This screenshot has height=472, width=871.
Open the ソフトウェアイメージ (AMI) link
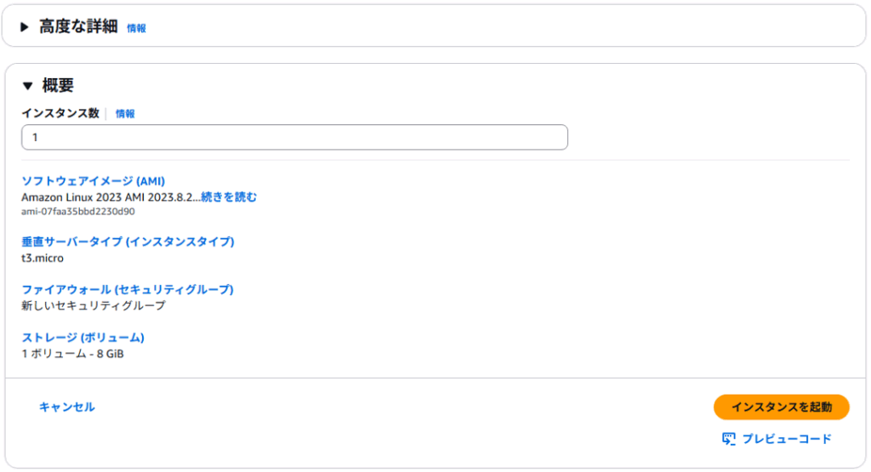pyautogui.click(x=93, y=181)
